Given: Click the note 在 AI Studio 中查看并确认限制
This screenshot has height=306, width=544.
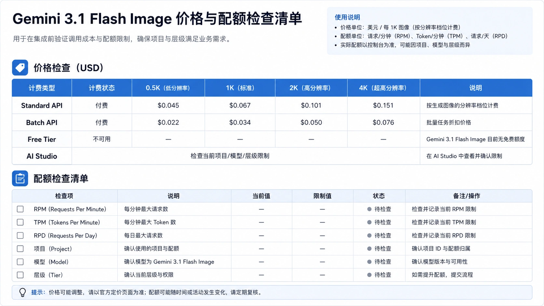Looking at the screenshot, I should pyautogui.click(x=464, y=156).
